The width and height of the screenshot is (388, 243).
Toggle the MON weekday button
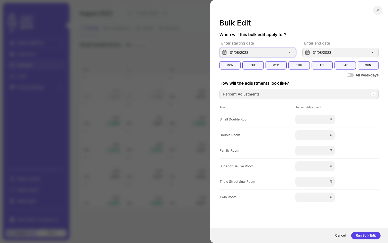pos(230,65)
